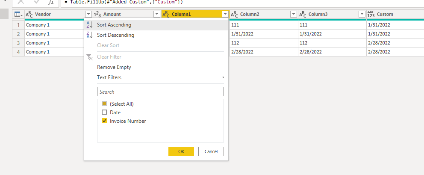Click the formula bar cancel X icon
The width and height of the screenshot is (424, 175).
click(21, 2)
